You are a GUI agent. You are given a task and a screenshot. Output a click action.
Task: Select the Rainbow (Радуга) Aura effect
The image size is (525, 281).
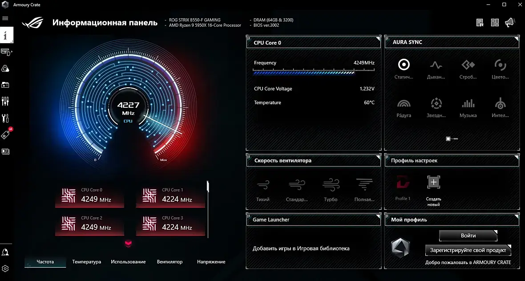(x=404, y=108)
